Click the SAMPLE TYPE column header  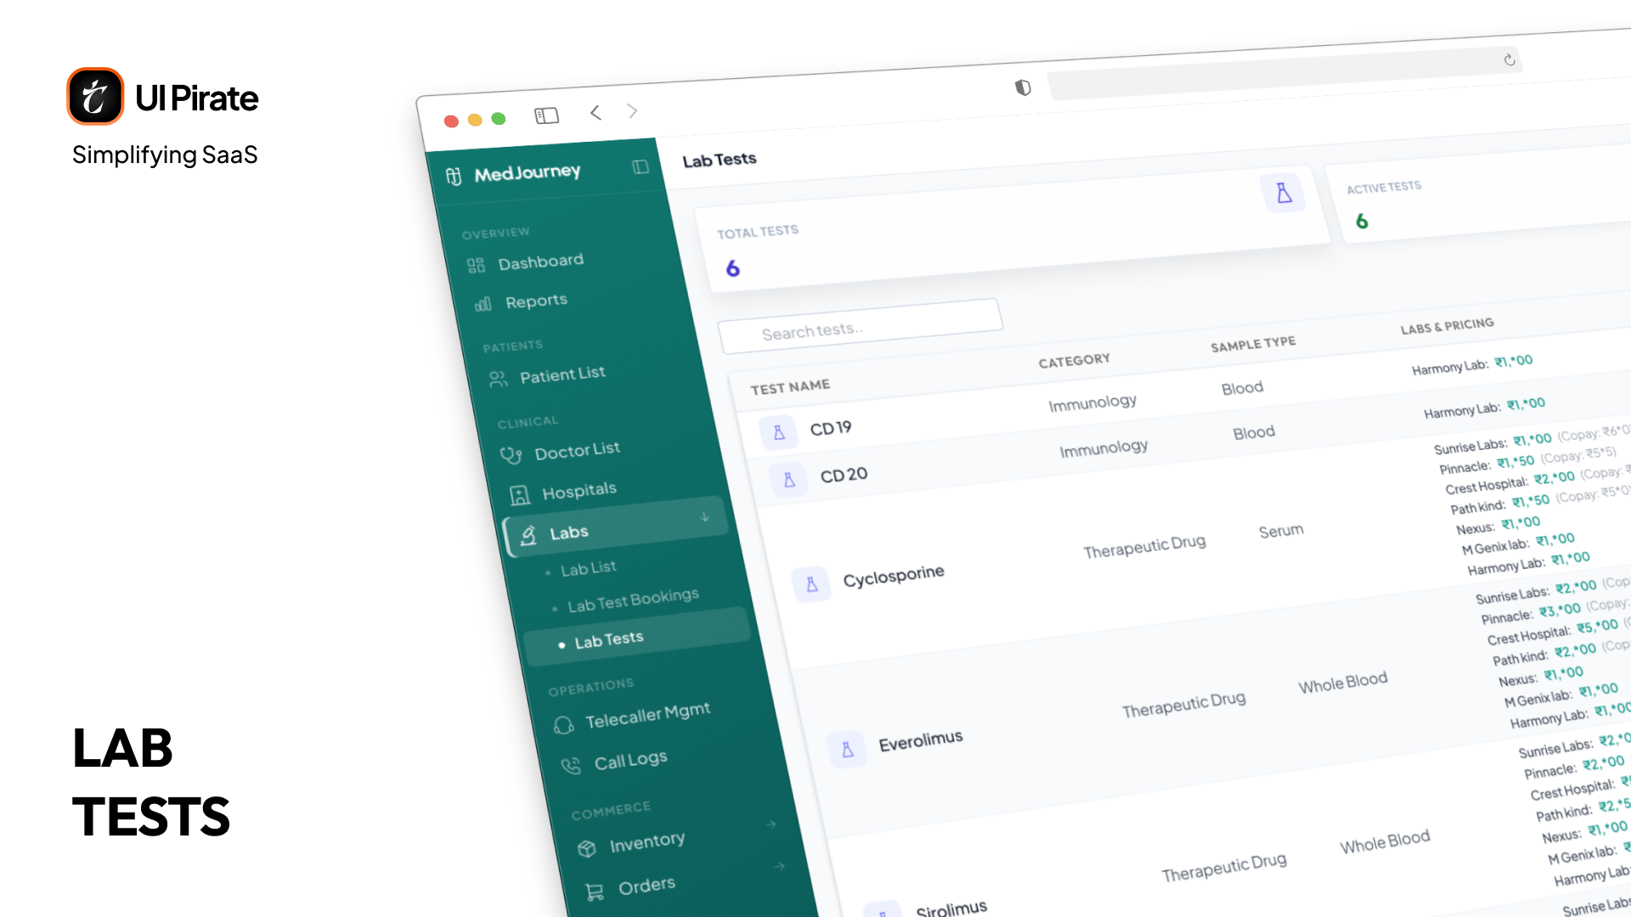coord(1253,344)
